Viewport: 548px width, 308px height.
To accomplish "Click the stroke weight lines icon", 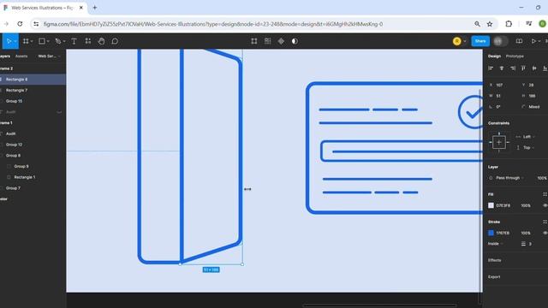I will (x=523, y=244).
